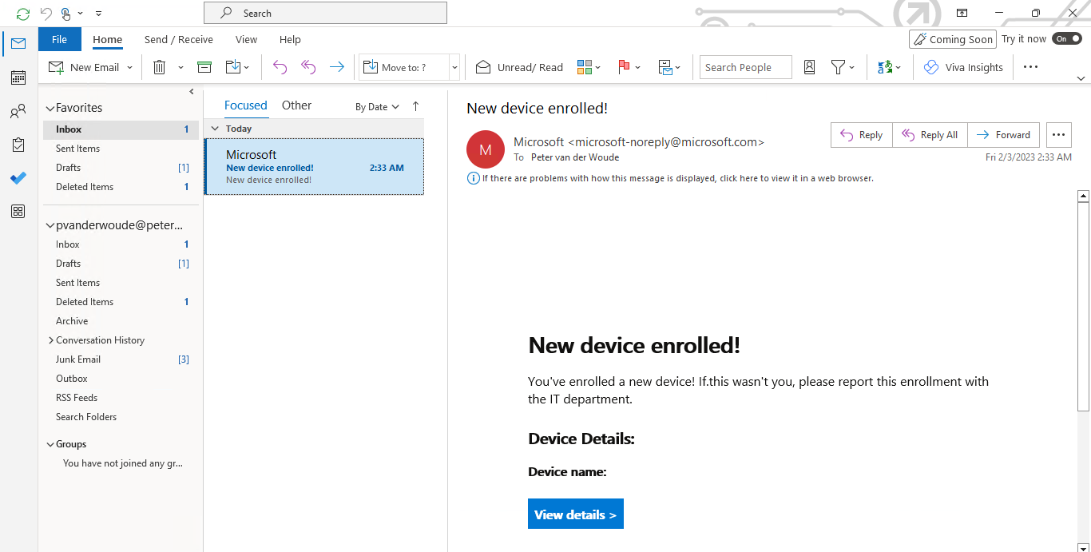
Task: Open the Move to: ? quick step
Action: 404,68
